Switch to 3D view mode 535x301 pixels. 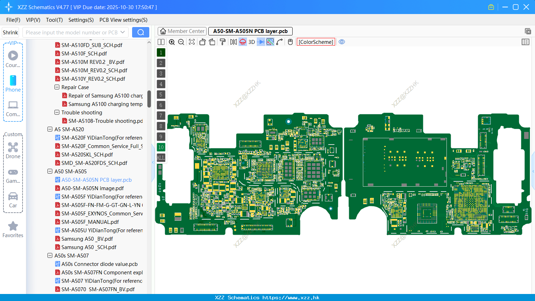click(252, 42)
